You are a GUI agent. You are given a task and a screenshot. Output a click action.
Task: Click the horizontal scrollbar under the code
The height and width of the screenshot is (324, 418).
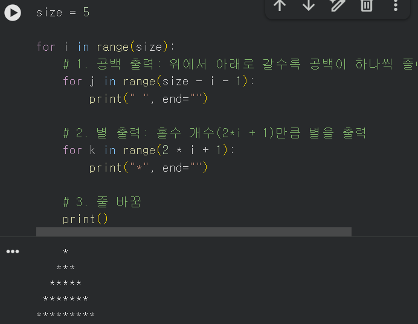194,232
